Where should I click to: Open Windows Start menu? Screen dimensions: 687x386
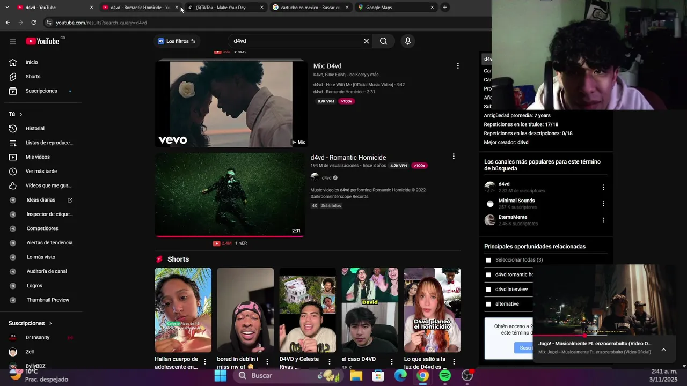[x=221, y=375]
